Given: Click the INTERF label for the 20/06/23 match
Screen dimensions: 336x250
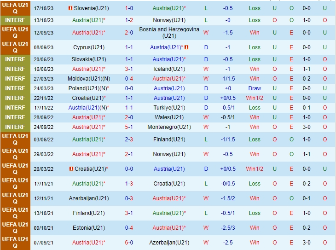Looking at the screenshot, I should tap(15, 59).
